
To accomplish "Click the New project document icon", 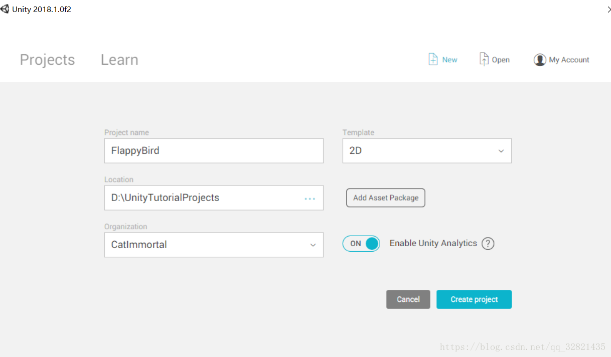I will point(433,59).
